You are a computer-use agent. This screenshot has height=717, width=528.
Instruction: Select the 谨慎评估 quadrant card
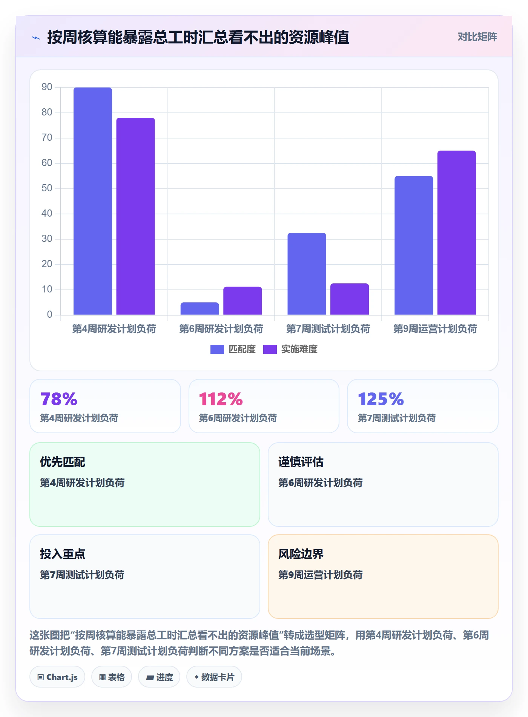click(383, 485)
